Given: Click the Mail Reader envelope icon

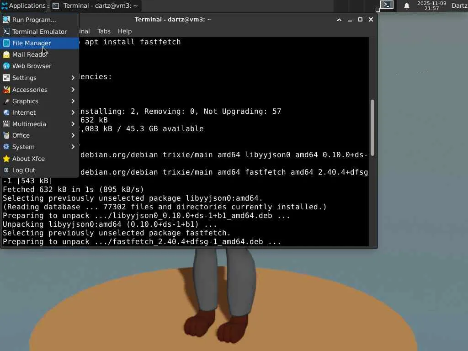Looking at the screenshot, I should 6,54.
